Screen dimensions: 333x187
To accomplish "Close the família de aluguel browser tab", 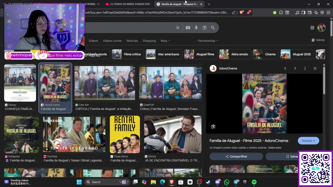I will (201, 4).
